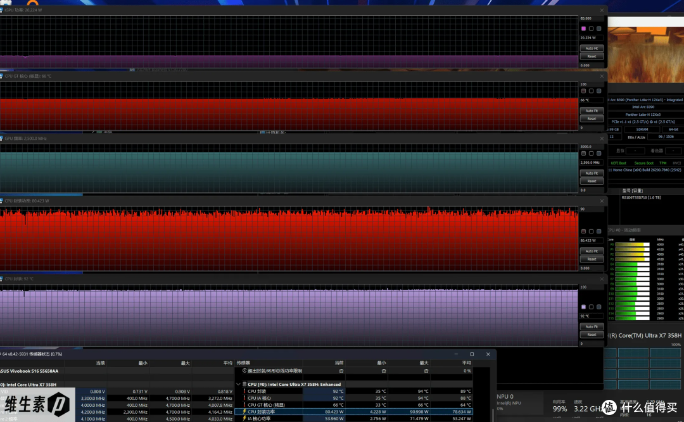
Task: Select the CPU 封装功率 sensor row
Action: coord(354,411)
